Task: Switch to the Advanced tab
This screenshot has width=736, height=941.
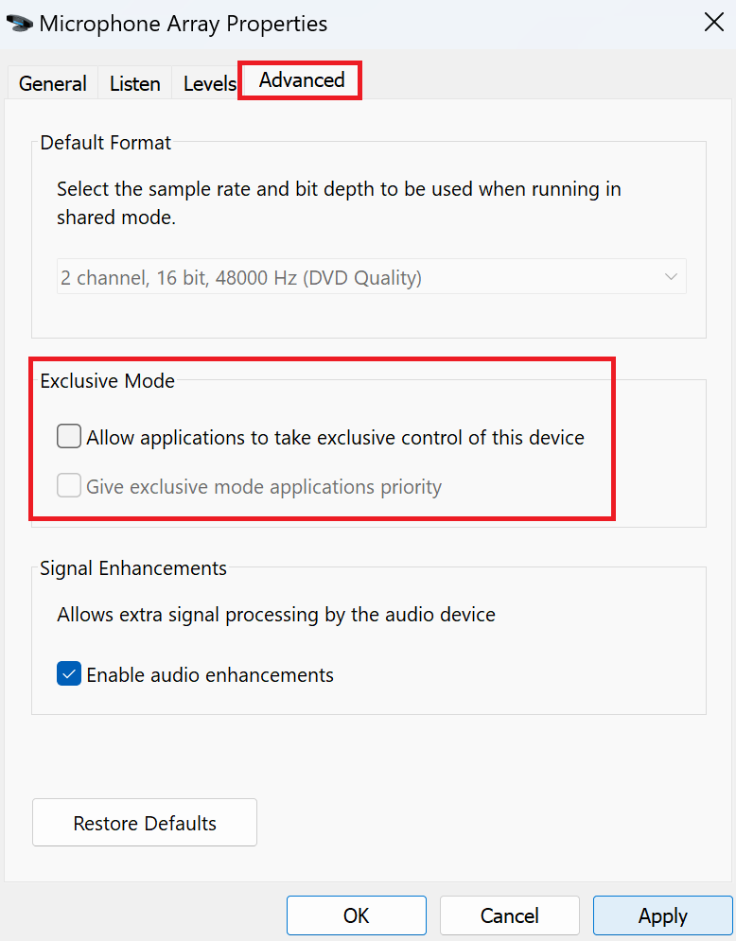Action: point(299,80)
